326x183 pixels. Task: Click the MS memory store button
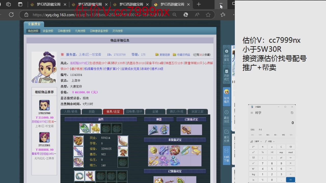[x=283, y=135]
